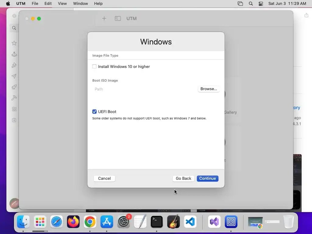The image size is (312, 234).
Task: Click the Browse... button for ISO image
Action: [208, 89]
